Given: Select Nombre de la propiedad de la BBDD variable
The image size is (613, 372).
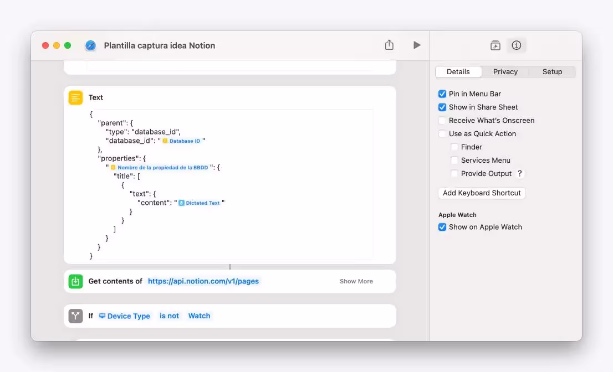Looking at the screenshot, I should (x=160, y=168).
